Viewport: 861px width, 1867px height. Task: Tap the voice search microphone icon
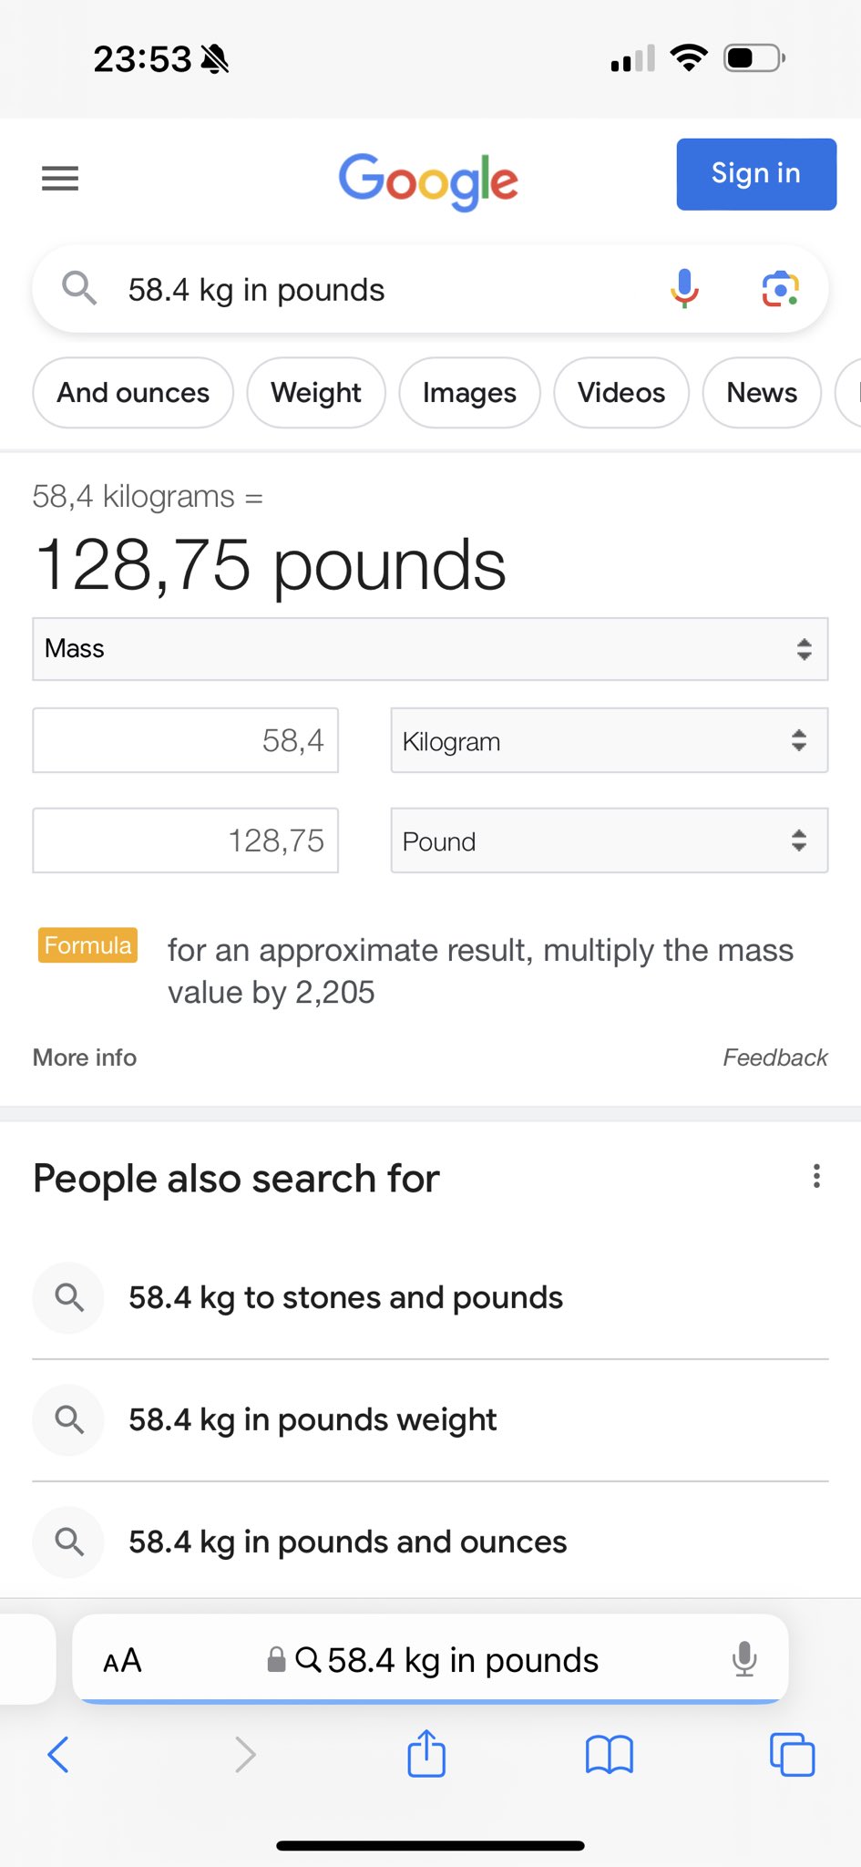pyautogui.click(x=684, y=289)
